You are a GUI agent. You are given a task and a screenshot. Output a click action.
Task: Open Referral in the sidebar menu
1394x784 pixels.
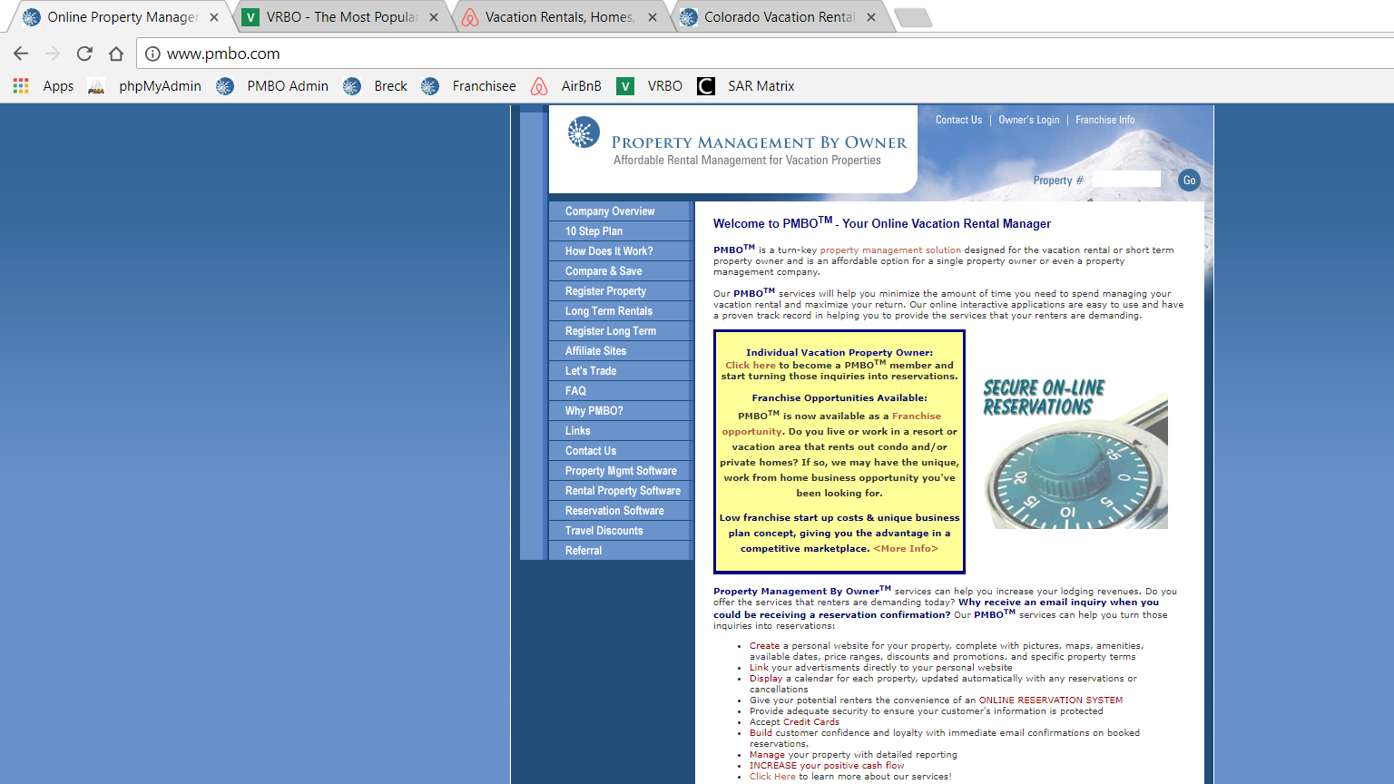pyautogui.click(x=621, y=550)
